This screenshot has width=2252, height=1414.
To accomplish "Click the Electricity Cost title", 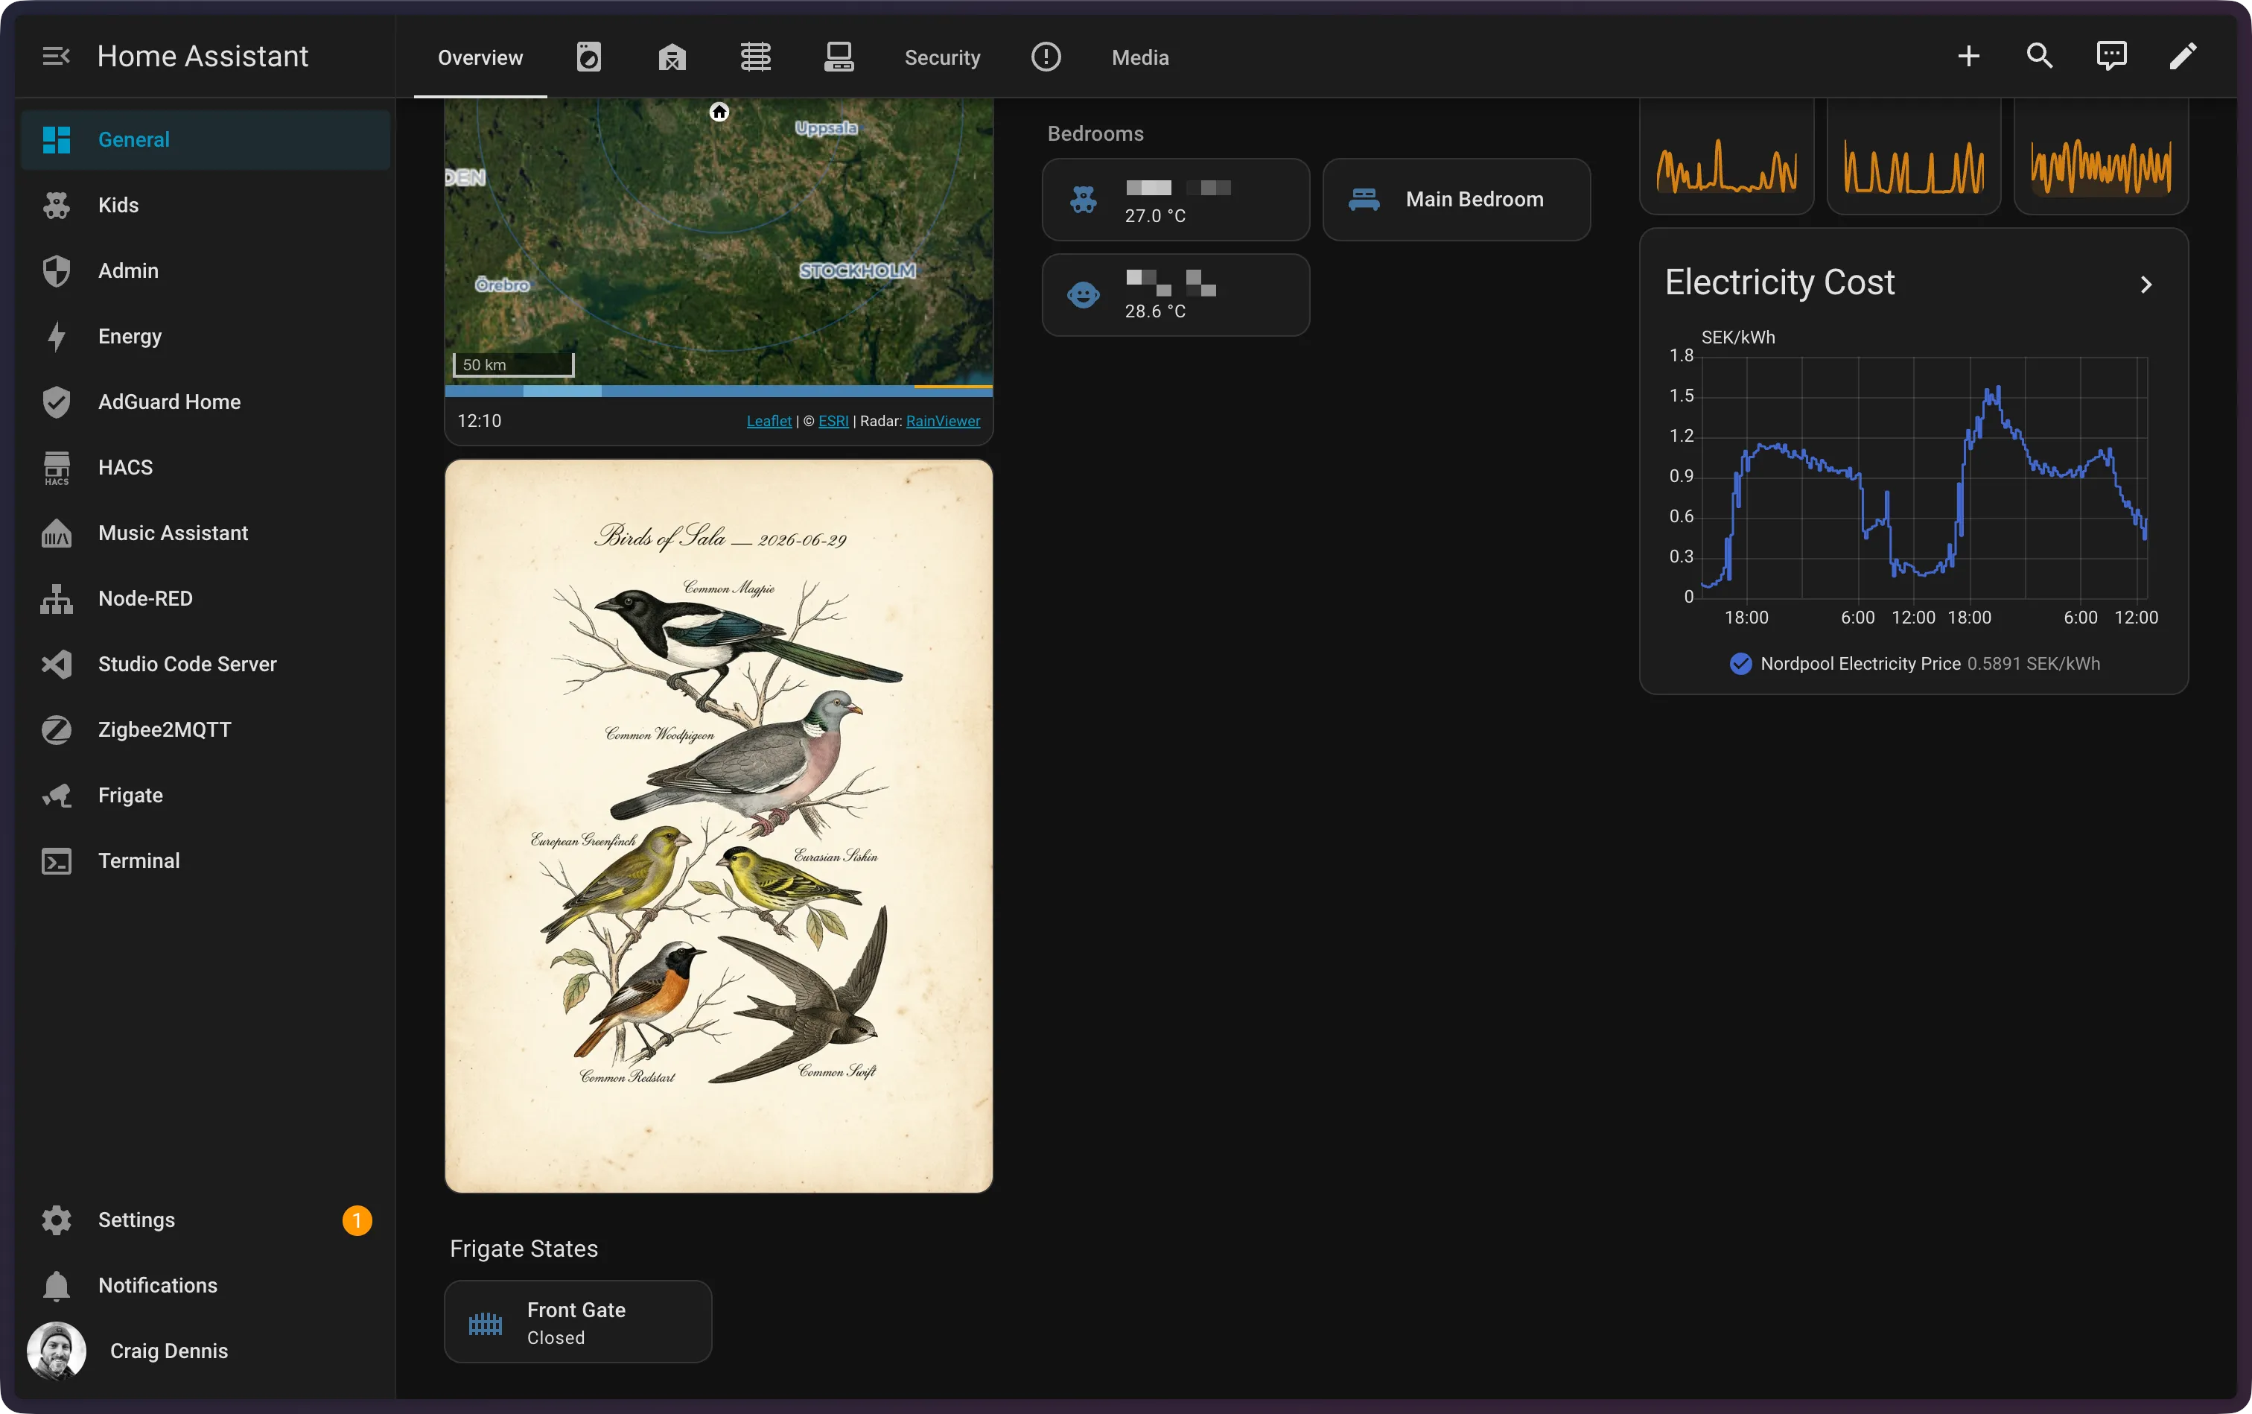I will pyautogui.click(x=1779, y=282).
